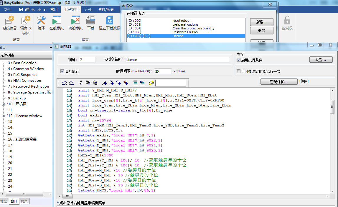Image resolution: width=338 pixels, height=207 pixels.
Task: Toggle the 周期执行 checkbox
Action: point(62,71)
